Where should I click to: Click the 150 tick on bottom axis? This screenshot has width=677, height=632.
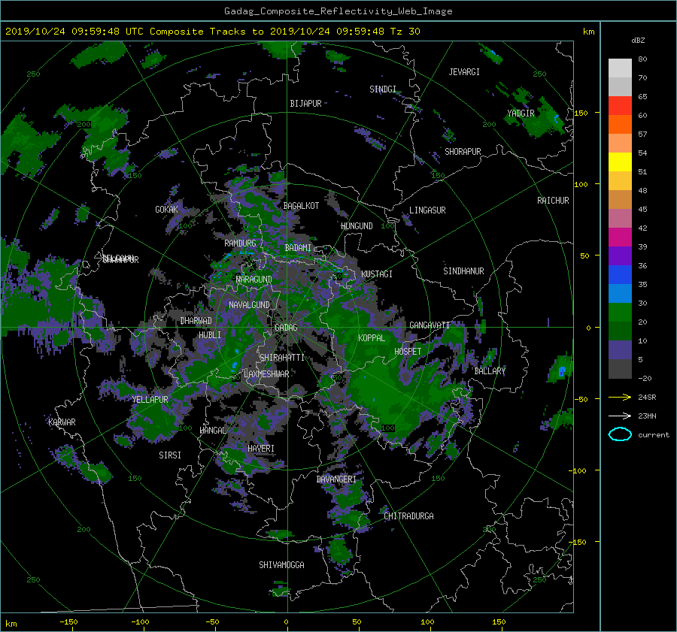[x=499, y=622]
